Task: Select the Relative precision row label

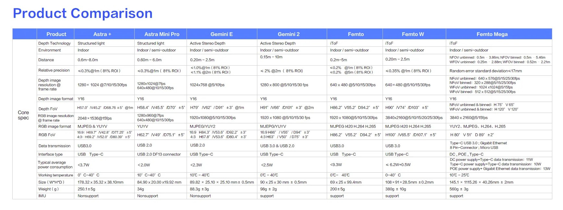Action: (x=54, y=70)
